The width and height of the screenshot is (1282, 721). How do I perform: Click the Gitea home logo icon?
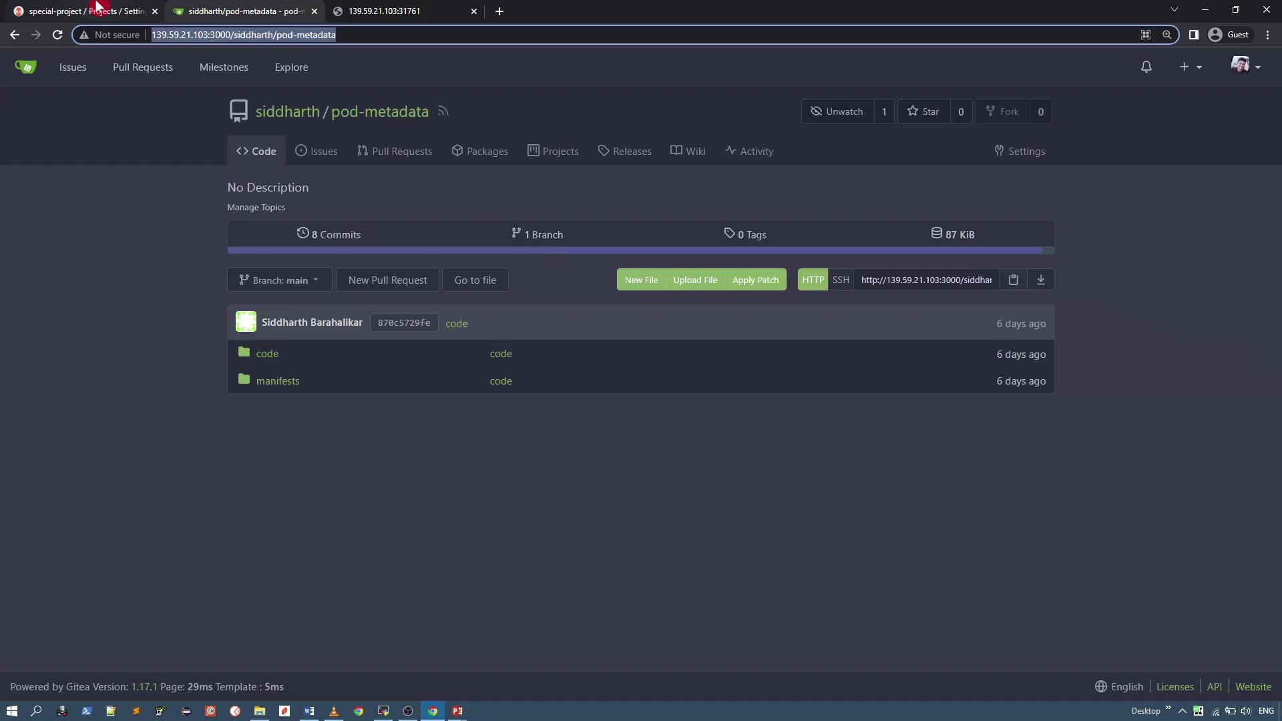coord(25,67)
